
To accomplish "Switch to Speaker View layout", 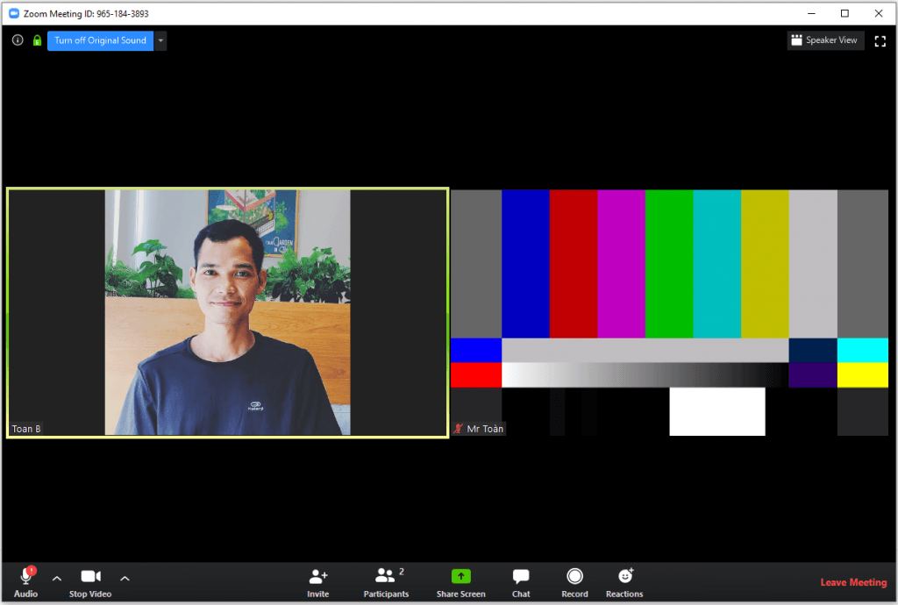I will [x=825, y=40].
